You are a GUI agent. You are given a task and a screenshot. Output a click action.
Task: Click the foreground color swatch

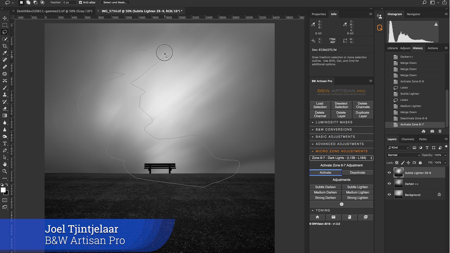coord(3,190)
